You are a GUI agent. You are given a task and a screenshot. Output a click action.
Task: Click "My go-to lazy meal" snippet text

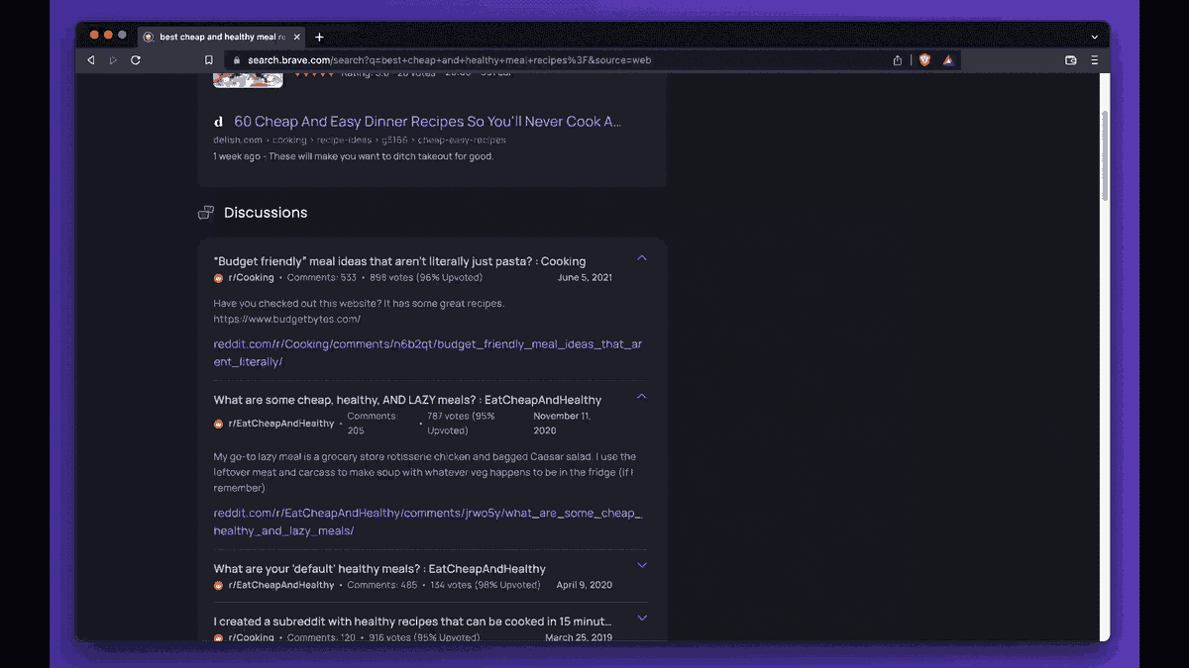click(424, 473)
